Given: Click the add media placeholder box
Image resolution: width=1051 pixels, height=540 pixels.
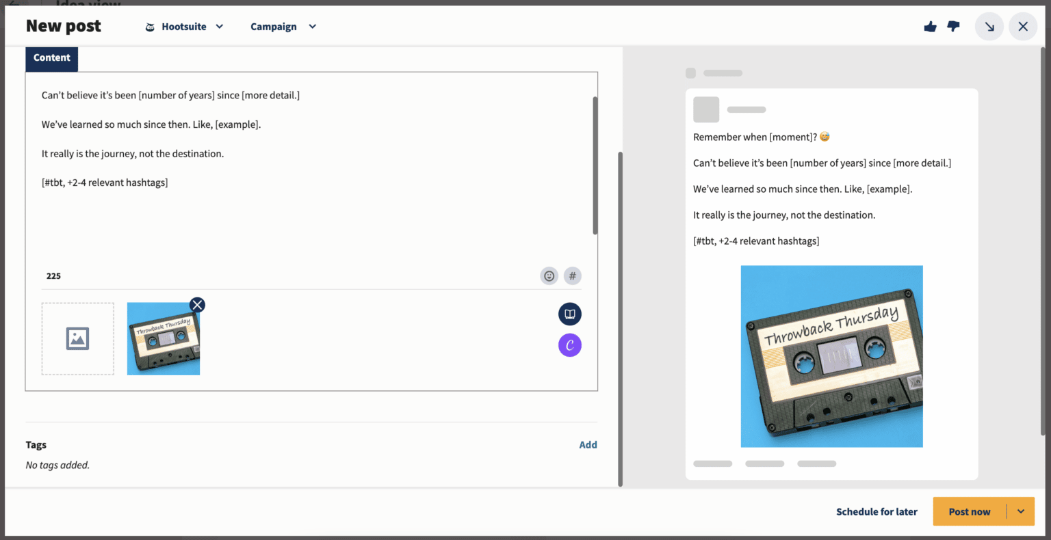Looking at the screenshot, I should 77,339.
